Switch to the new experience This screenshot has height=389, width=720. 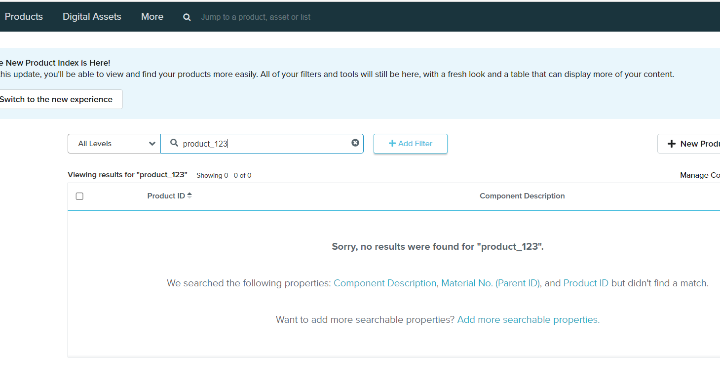point(57,99)
